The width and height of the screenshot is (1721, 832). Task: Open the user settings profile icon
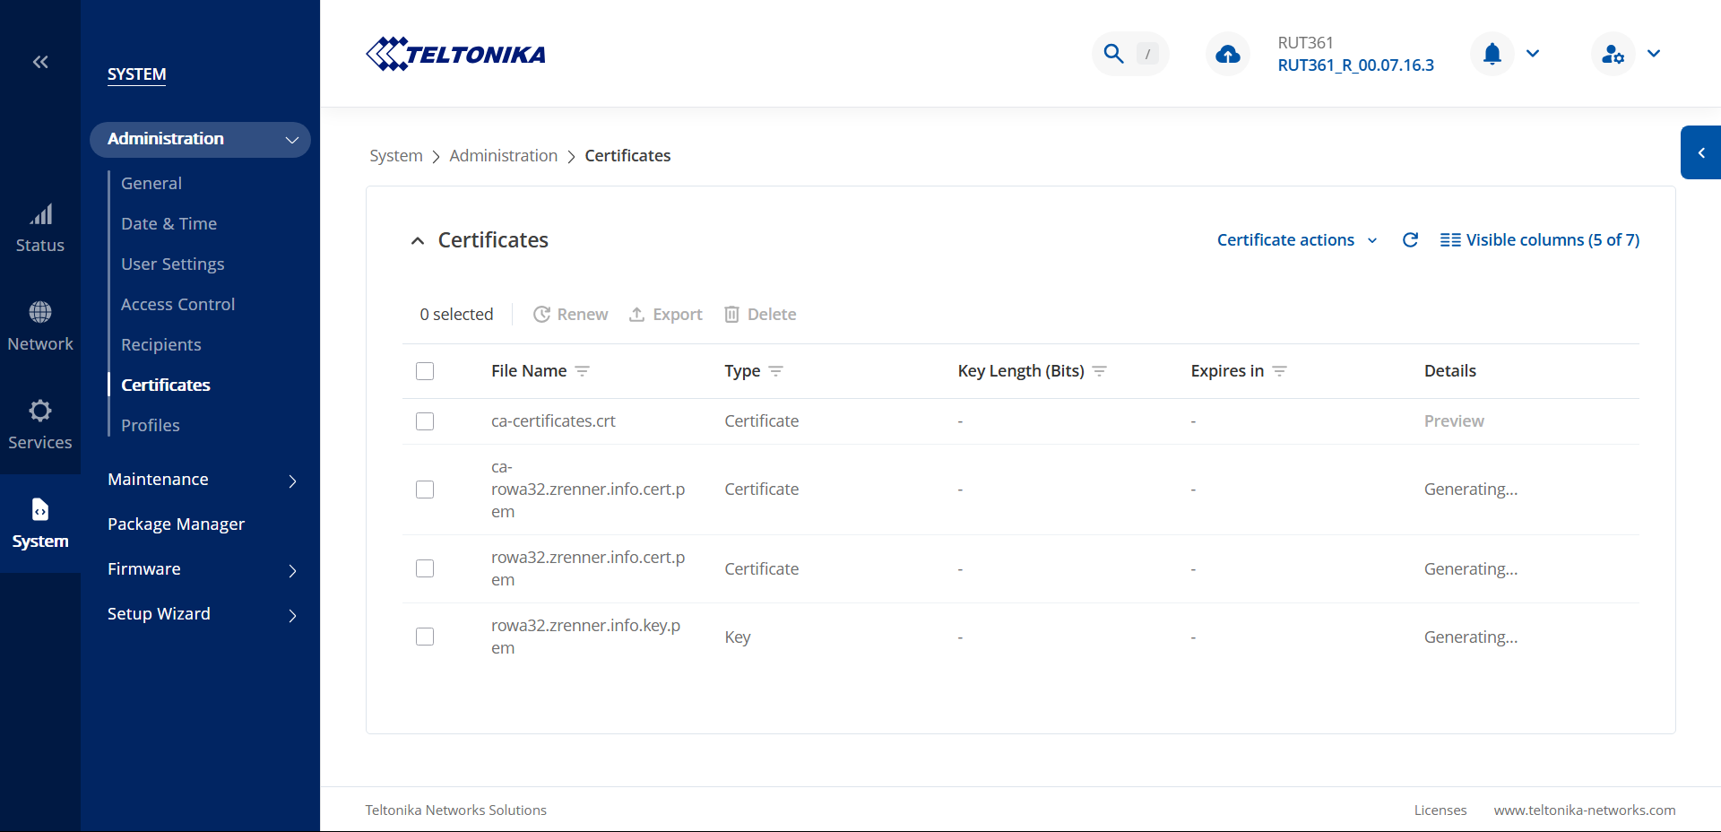tap(1613, 54)
